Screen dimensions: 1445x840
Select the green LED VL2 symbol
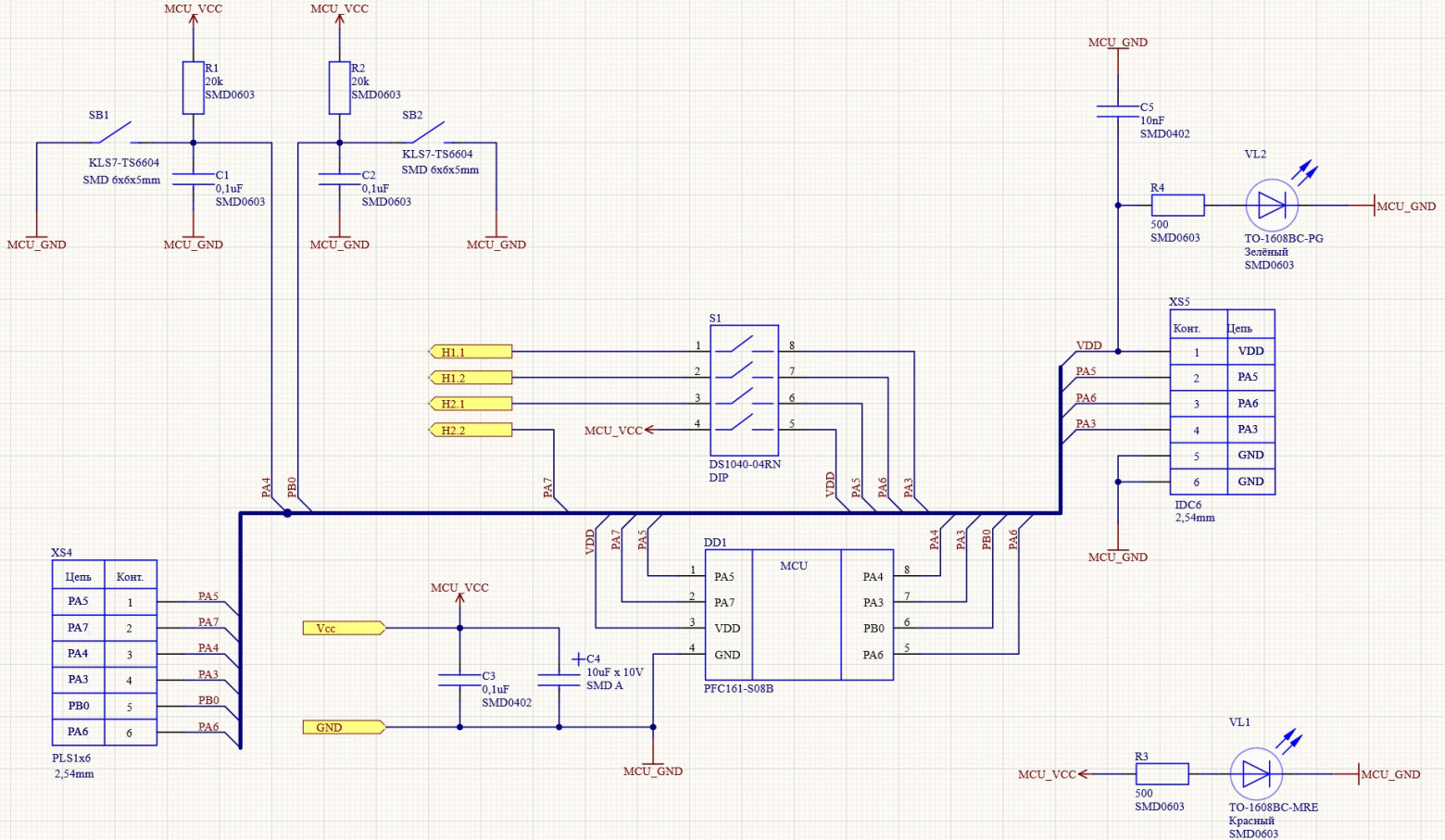1271,206
